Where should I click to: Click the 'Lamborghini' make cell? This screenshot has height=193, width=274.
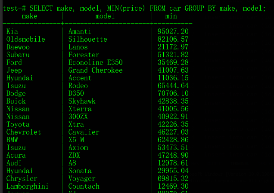tap(28, 186)
